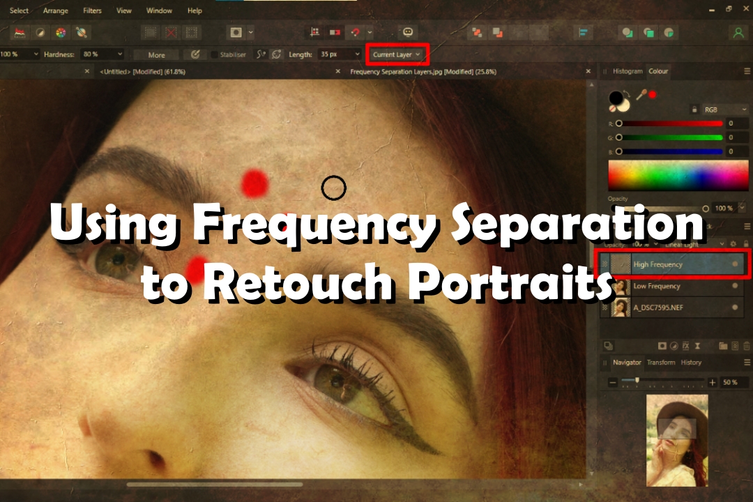Open the History panel tab
Viewport: 753px width, 502px height.
coord(691,363)
